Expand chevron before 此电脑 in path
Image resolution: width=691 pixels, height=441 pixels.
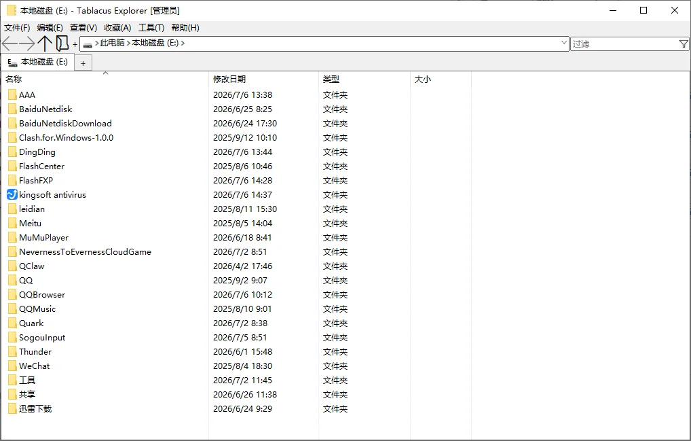coord(97,43)
